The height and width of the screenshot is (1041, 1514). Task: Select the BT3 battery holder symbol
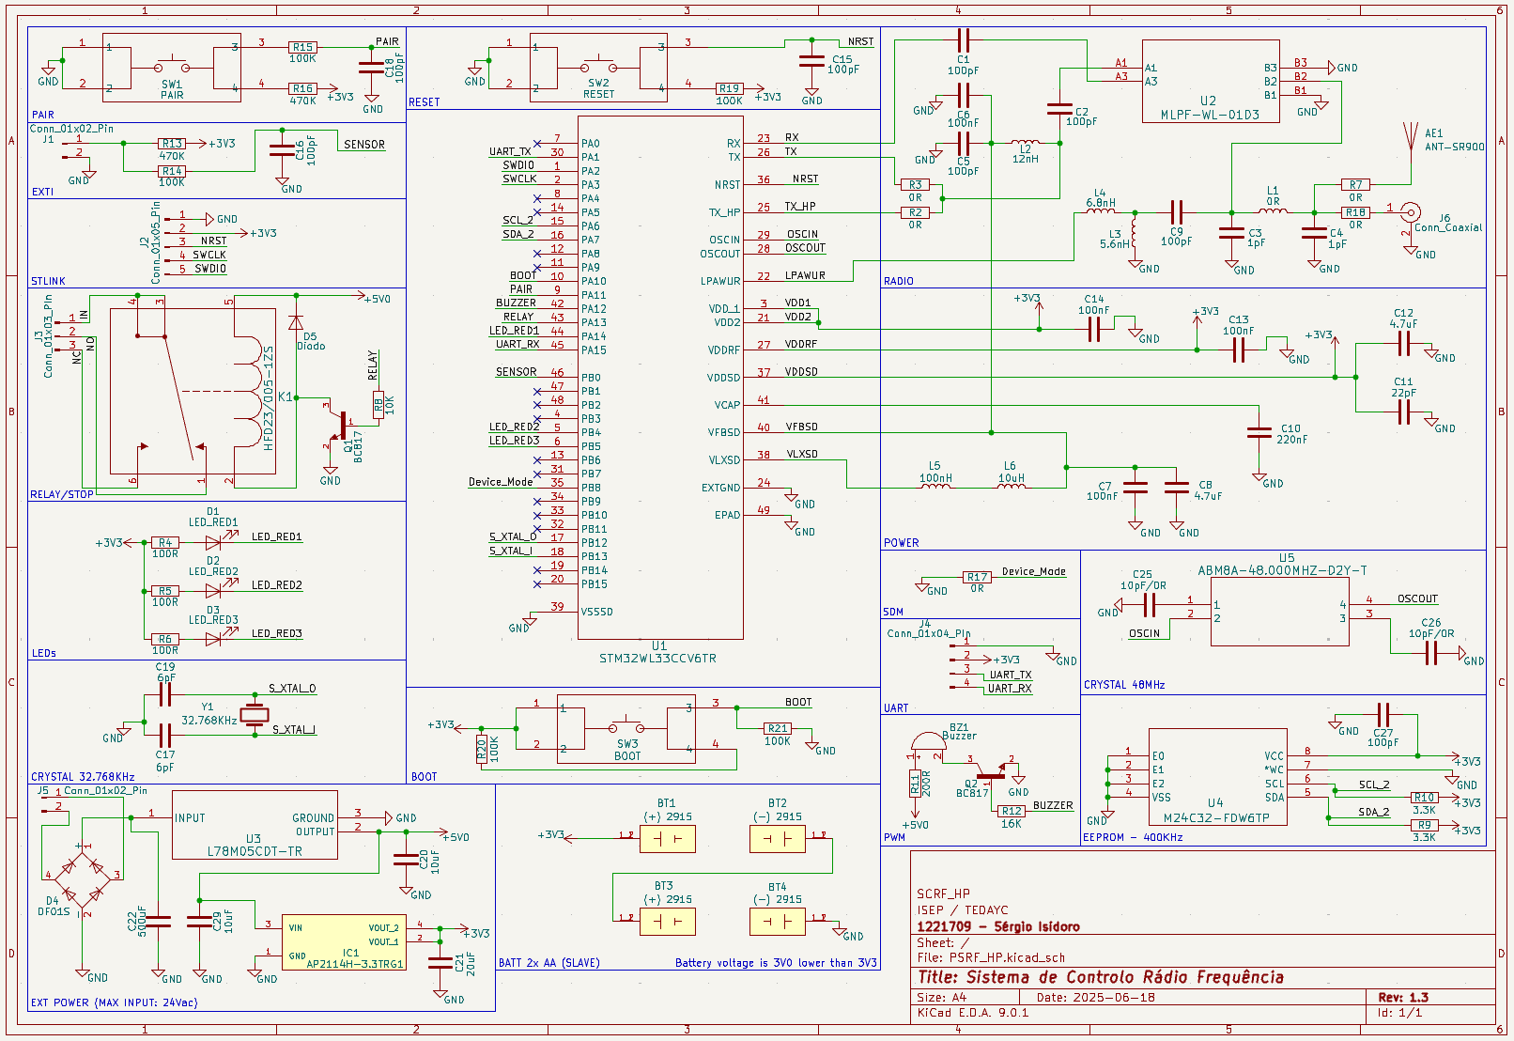(668, 922)
